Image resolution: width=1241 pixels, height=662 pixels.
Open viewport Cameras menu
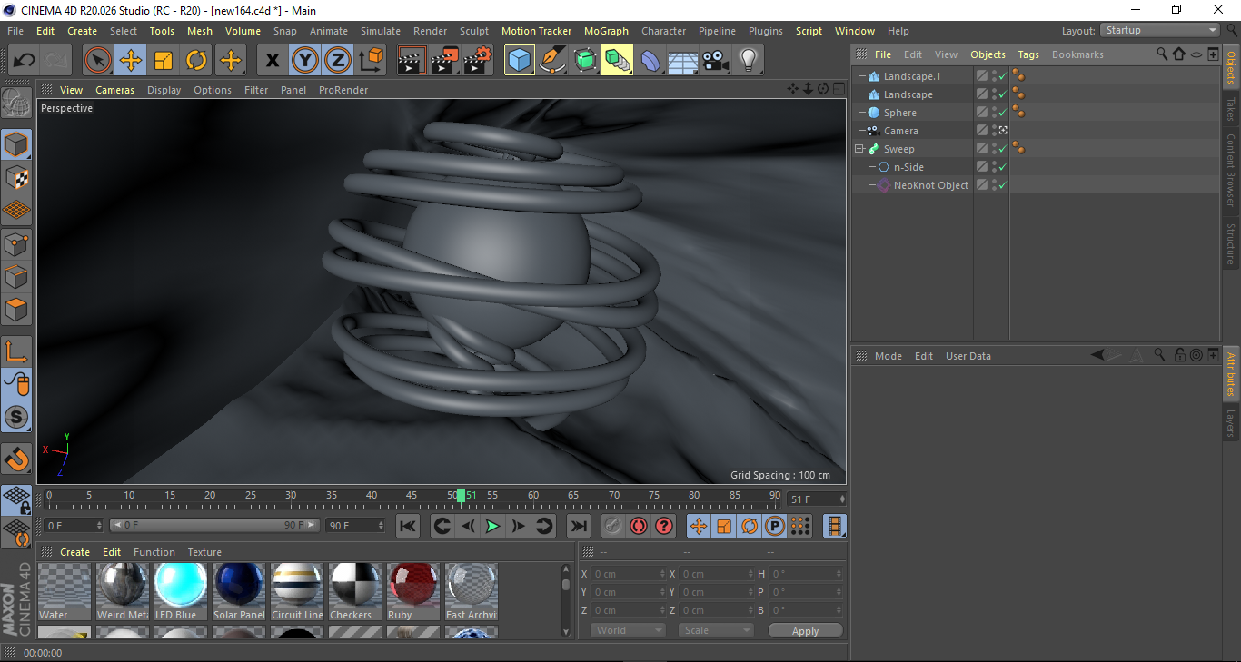pyautogui.click(x=115, y=90)
